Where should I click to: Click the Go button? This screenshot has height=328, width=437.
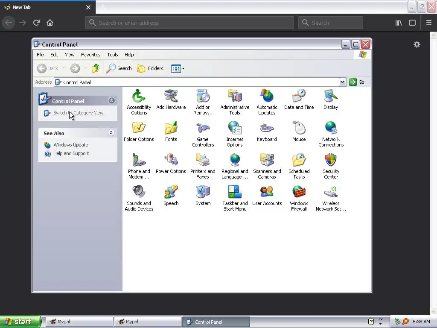tap(357, 82)
